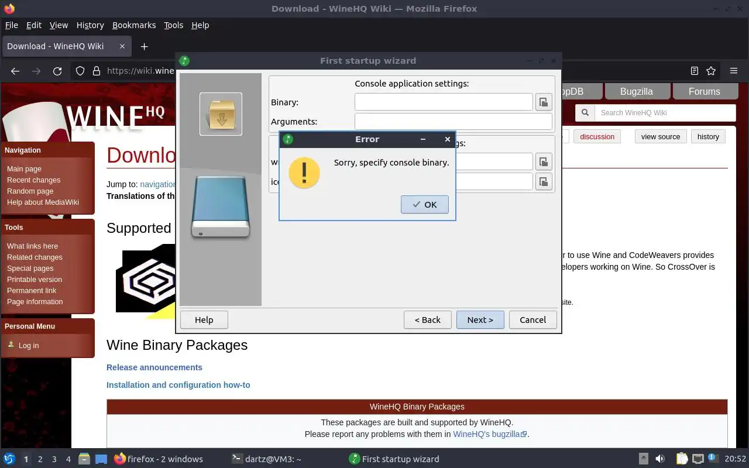Click the tracking protection shield icon
The height and width of the screenshot is (468, 749).
click(80, 71)
